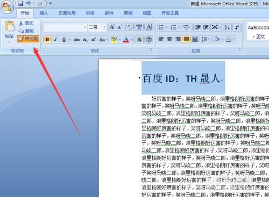Click the 粘贴 paste icon
The width and height of the screenshot is (269, 197).
click(9, 26)
